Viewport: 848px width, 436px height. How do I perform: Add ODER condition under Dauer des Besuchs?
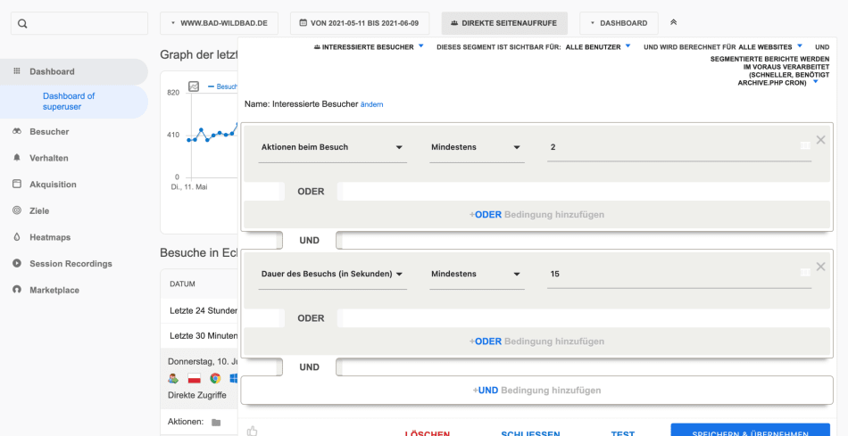pyautogui.click(x=536, y=341)
